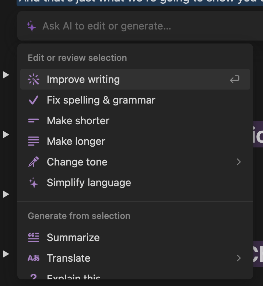This screenshot has width=263, height=286.
Task: Expand the Translate submenu chevron
Action: [x=239, y=258]
